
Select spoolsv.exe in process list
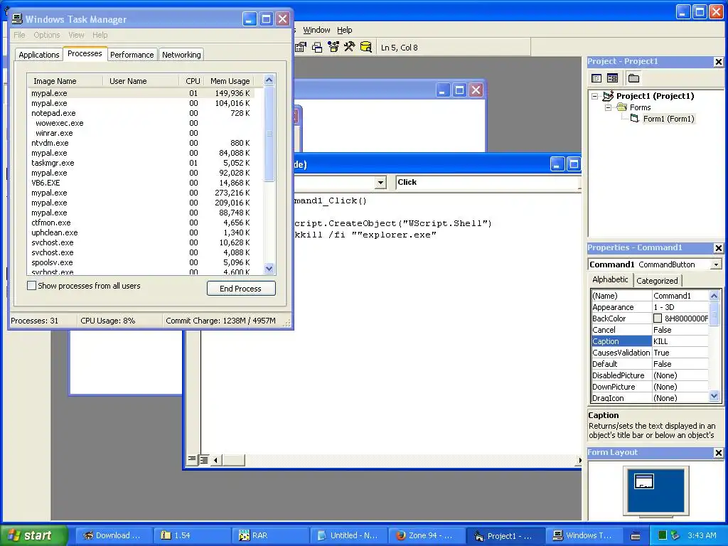tap(141, 263)
